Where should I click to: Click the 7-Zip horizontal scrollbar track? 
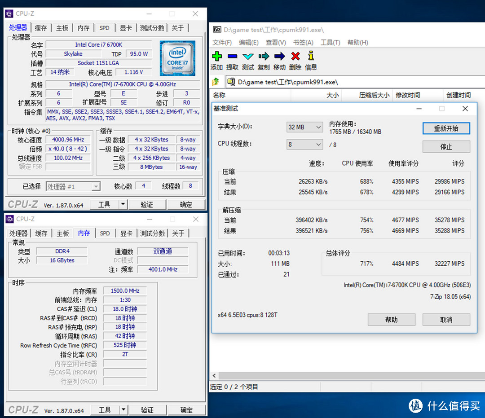click(x=351, y=376)
